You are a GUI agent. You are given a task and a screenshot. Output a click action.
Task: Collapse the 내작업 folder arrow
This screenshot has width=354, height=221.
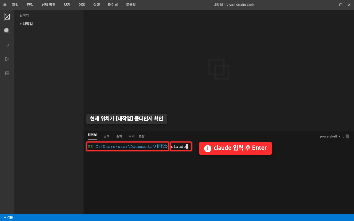click(21, 24)
